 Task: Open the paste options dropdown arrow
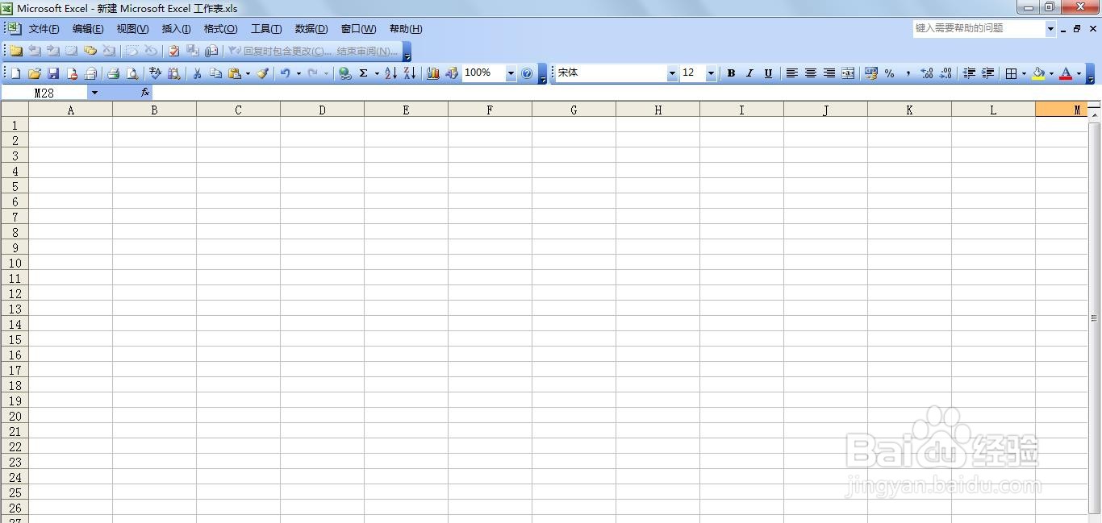point(248,73)
